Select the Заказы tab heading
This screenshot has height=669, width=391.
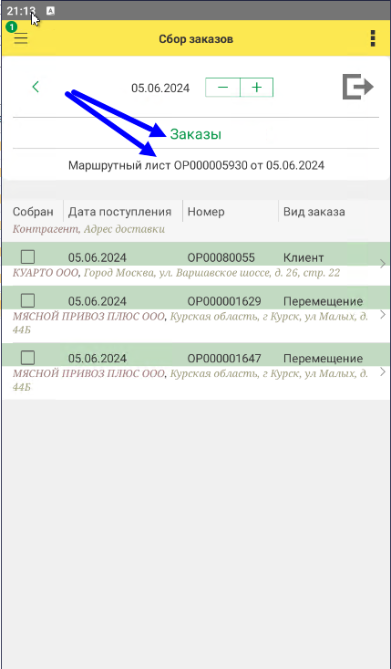click(195, 134)
